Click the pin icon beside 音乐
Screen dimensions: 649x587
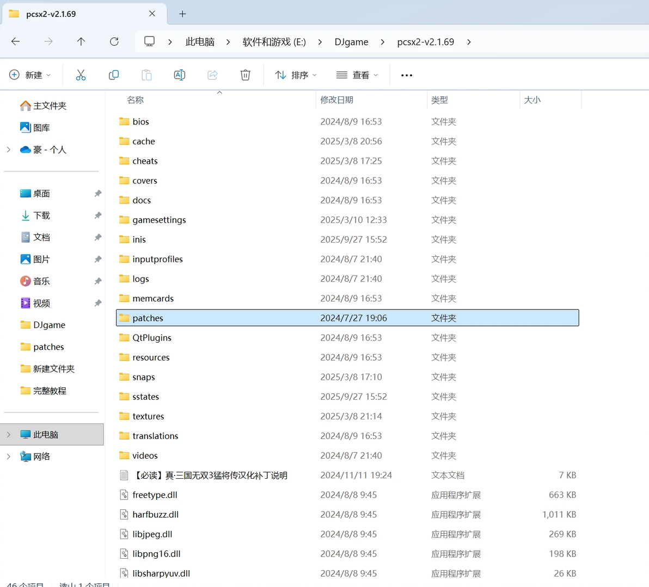[97, 281]
